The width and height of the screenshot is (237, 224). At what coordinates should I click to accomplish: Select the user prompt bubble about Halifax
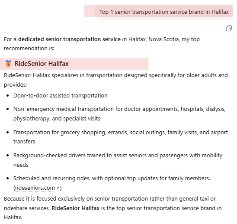click(164, 12)
